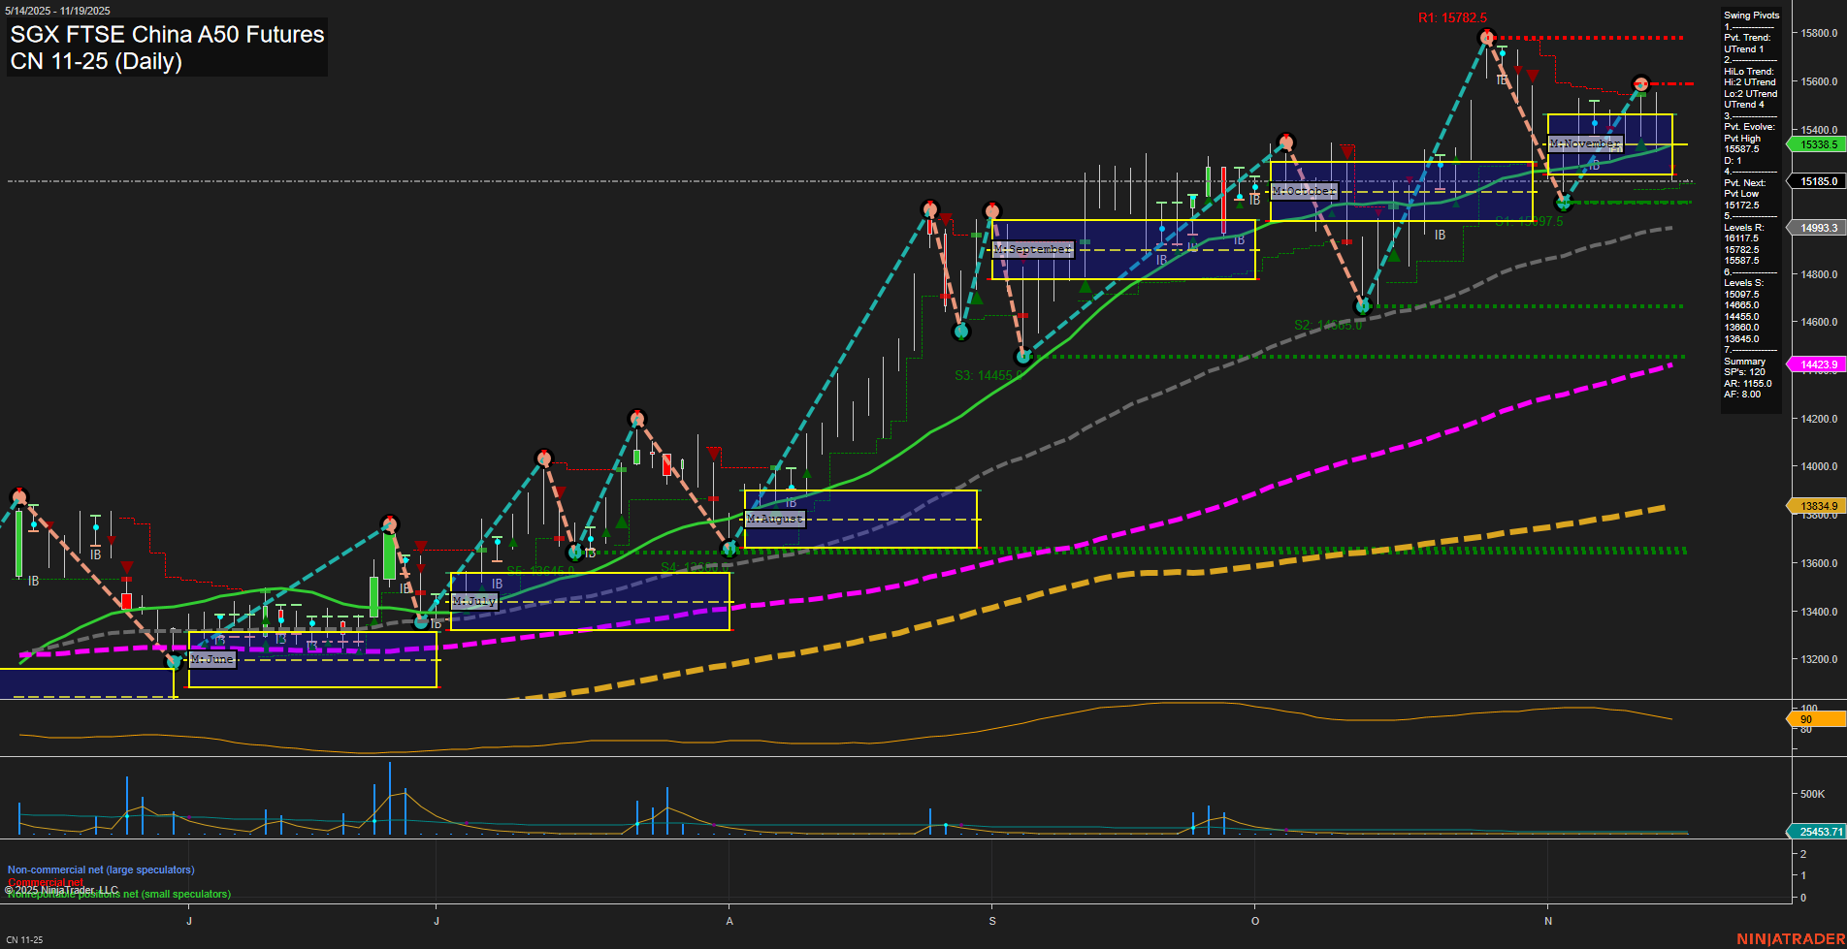Click the orange 90 indicator value marker
Viewport: 1847px width, 949px height.
coord(1815,719)
